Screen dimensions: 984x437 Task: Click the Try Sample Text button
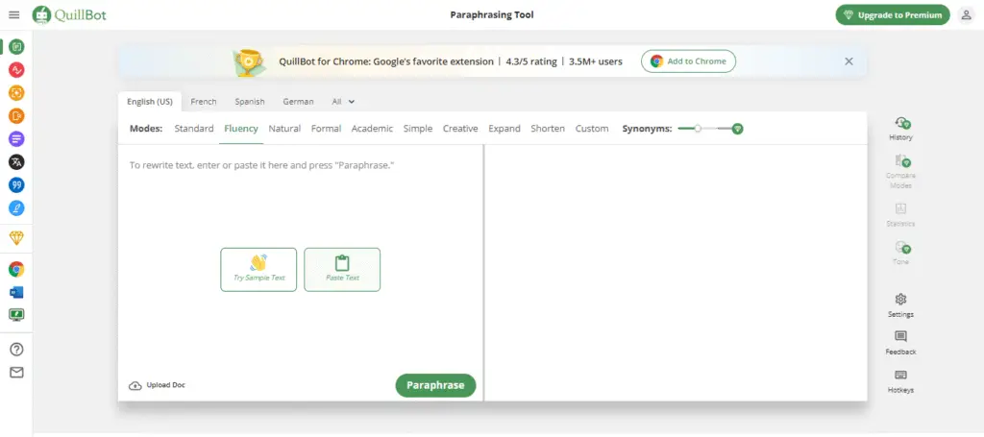[258, 270]
